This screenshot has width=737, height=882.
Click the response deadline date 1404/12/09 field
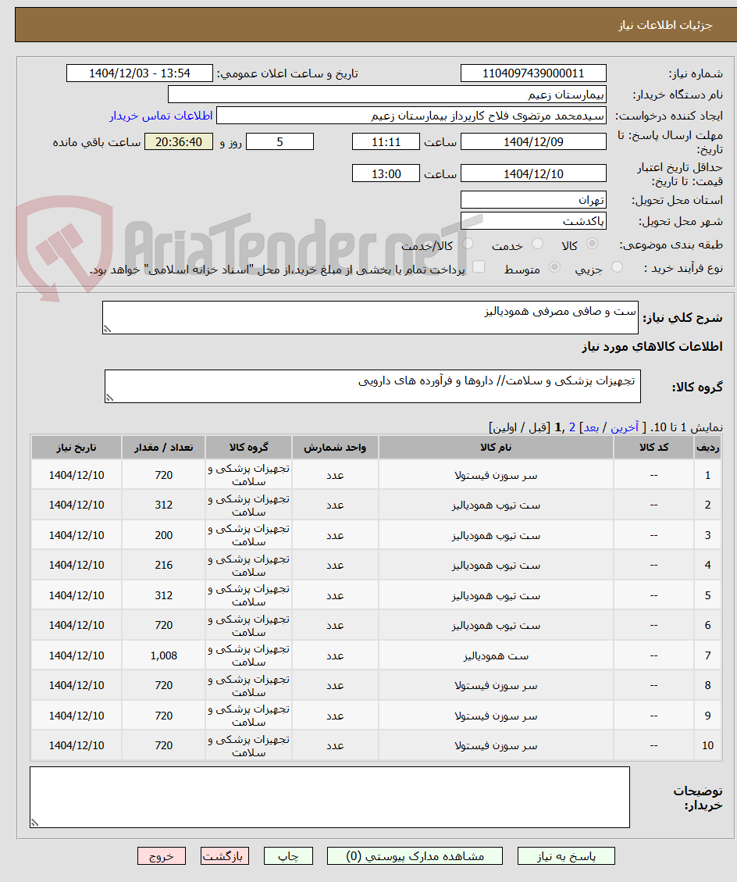pyautogui.click(x=533, y=141)
